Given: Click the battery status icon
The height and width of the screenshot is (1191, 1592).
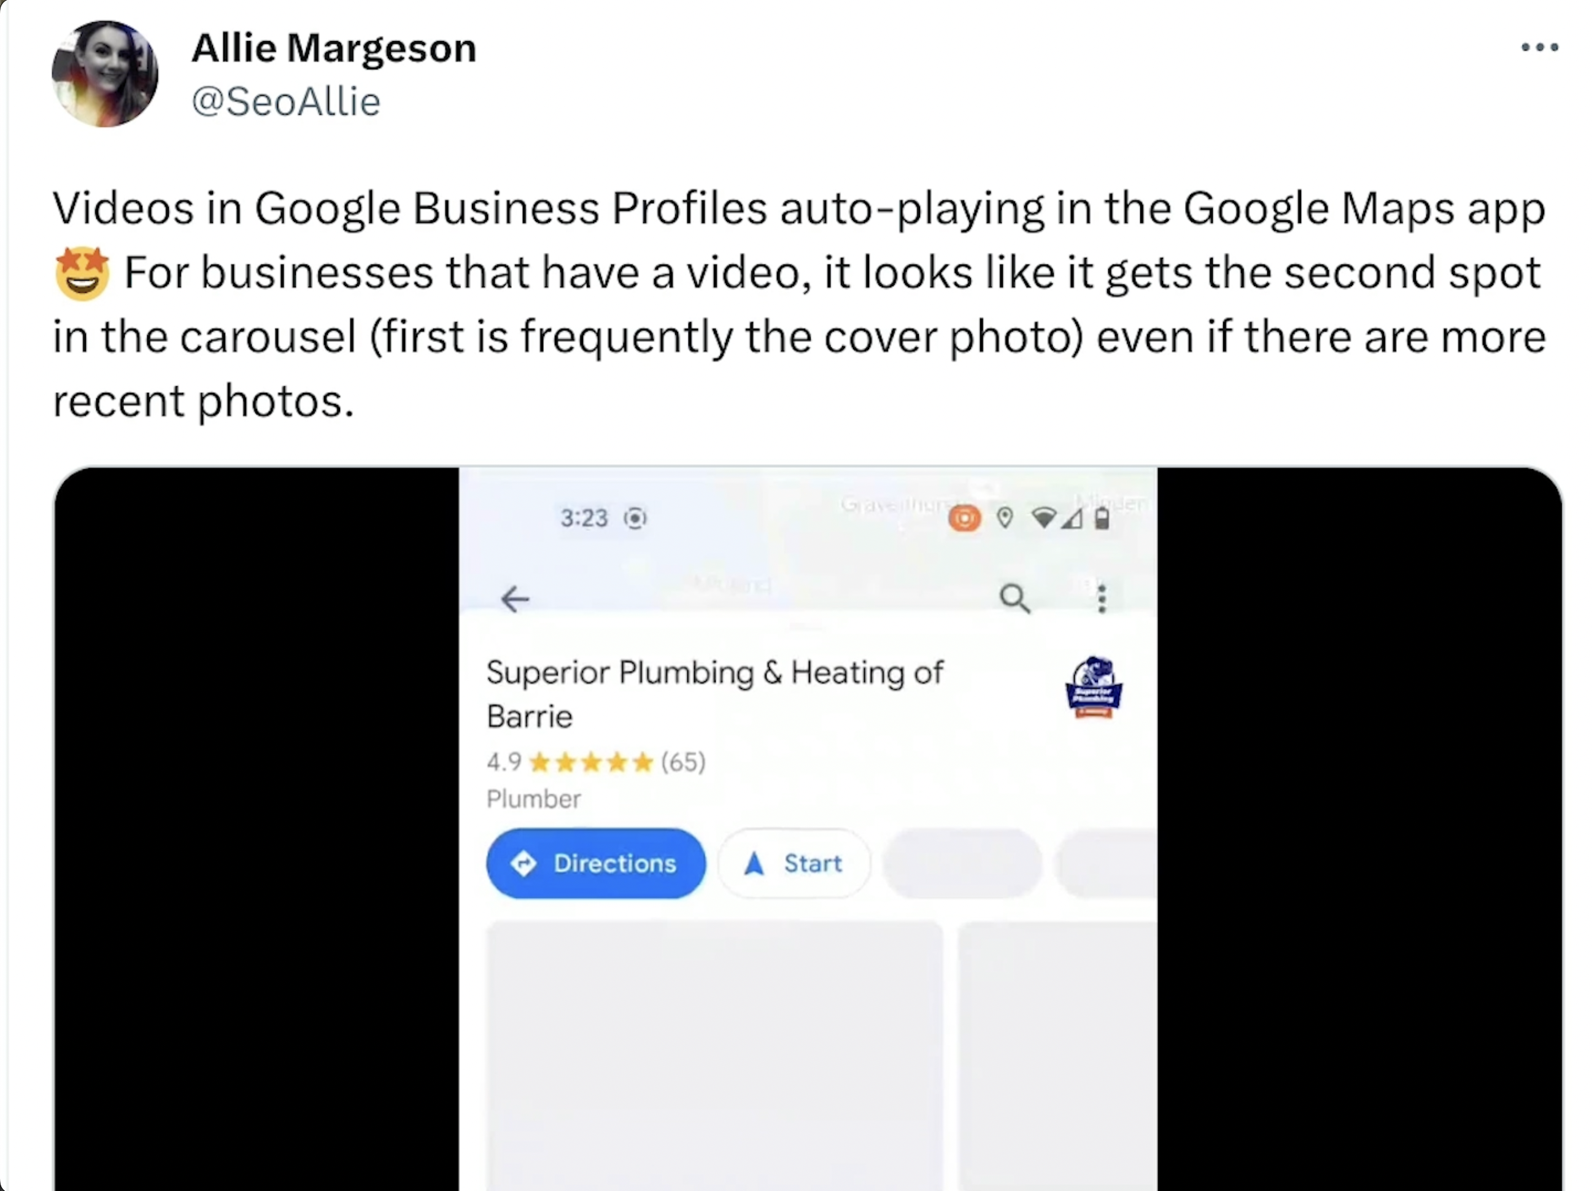Looking at the screenshot, I should click(x=1101, y=517).
